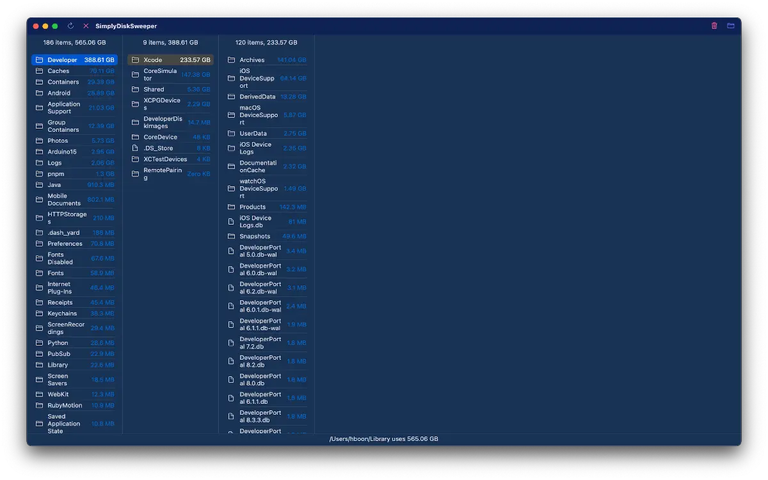Open the Application Support entry

(x=74, y=108)
